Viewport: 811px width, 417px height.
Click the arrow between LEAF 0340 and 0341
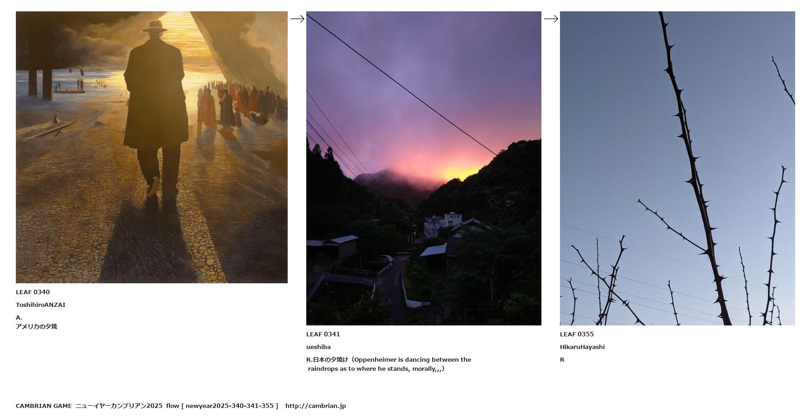[297, 19]
